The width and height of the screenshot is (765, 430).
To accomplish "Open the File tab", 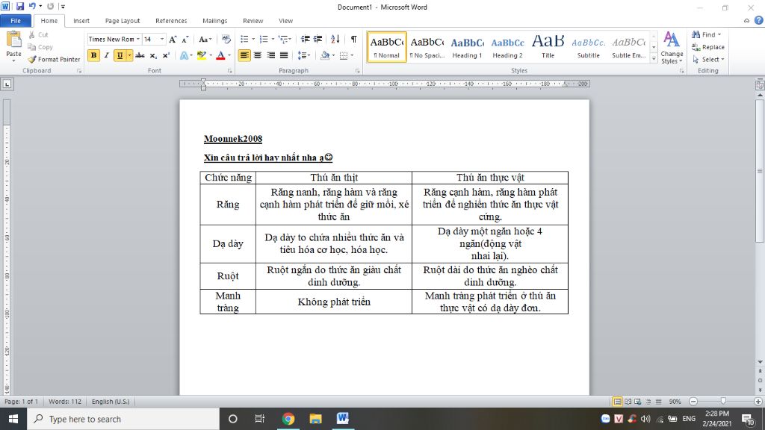I will coord(16,21).
